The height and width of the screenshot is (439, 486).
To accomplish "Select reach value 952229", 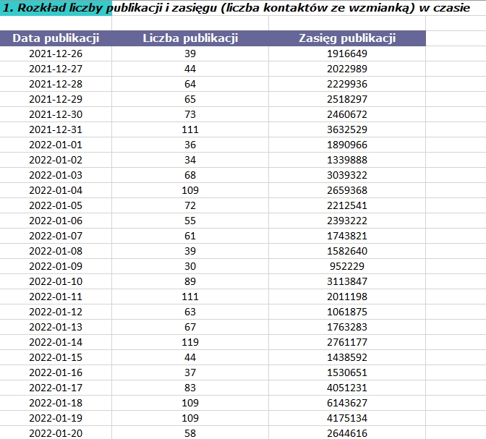I will coord(347,266).
